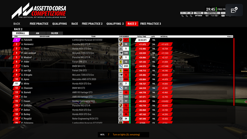Click the McLaren logo beside car 4
Screen dimensions: 247x139
coord(121,75)
